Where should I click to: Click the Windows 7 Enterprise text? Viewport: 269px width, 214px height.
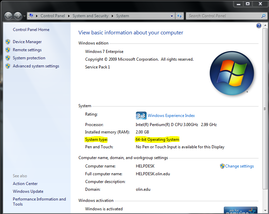click(104, 52)
